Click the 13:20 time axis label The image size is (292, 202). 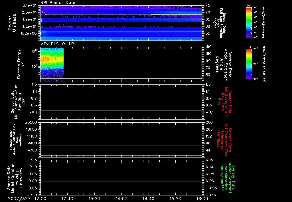tap(94, 199)
